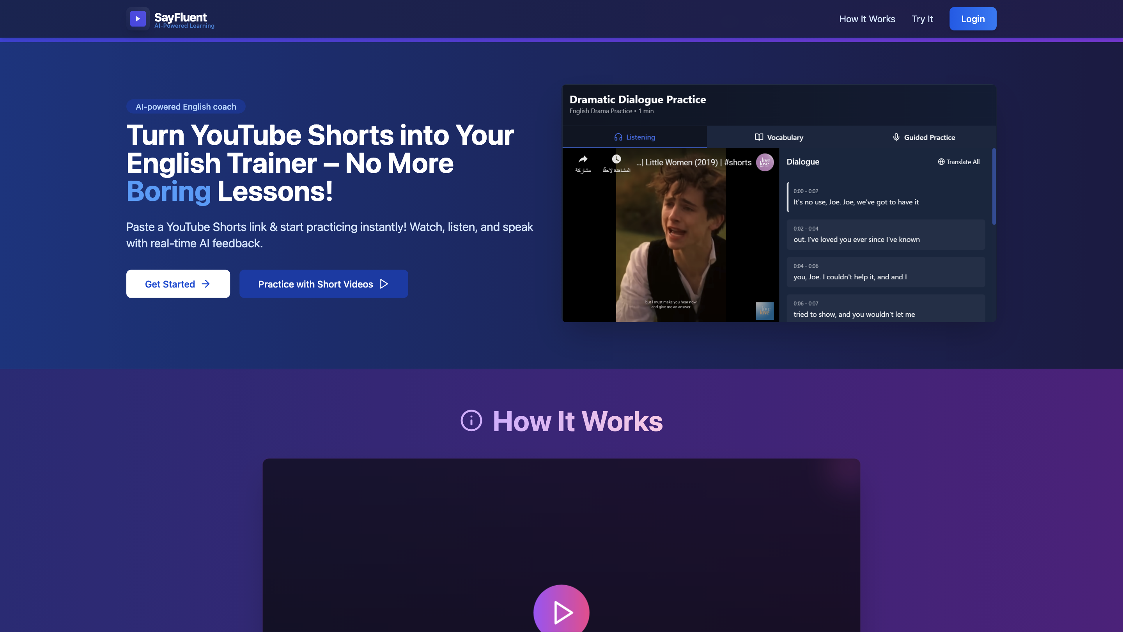Screen dimensions: 1123x632
Task: Open How It Works nav link
Action: coord(867,19)
